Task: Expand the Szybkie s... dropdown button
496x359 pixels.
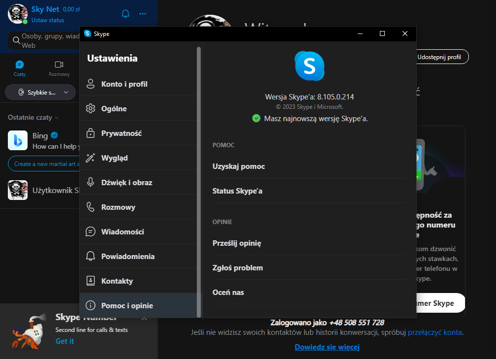Action: [x=40, y=92]
